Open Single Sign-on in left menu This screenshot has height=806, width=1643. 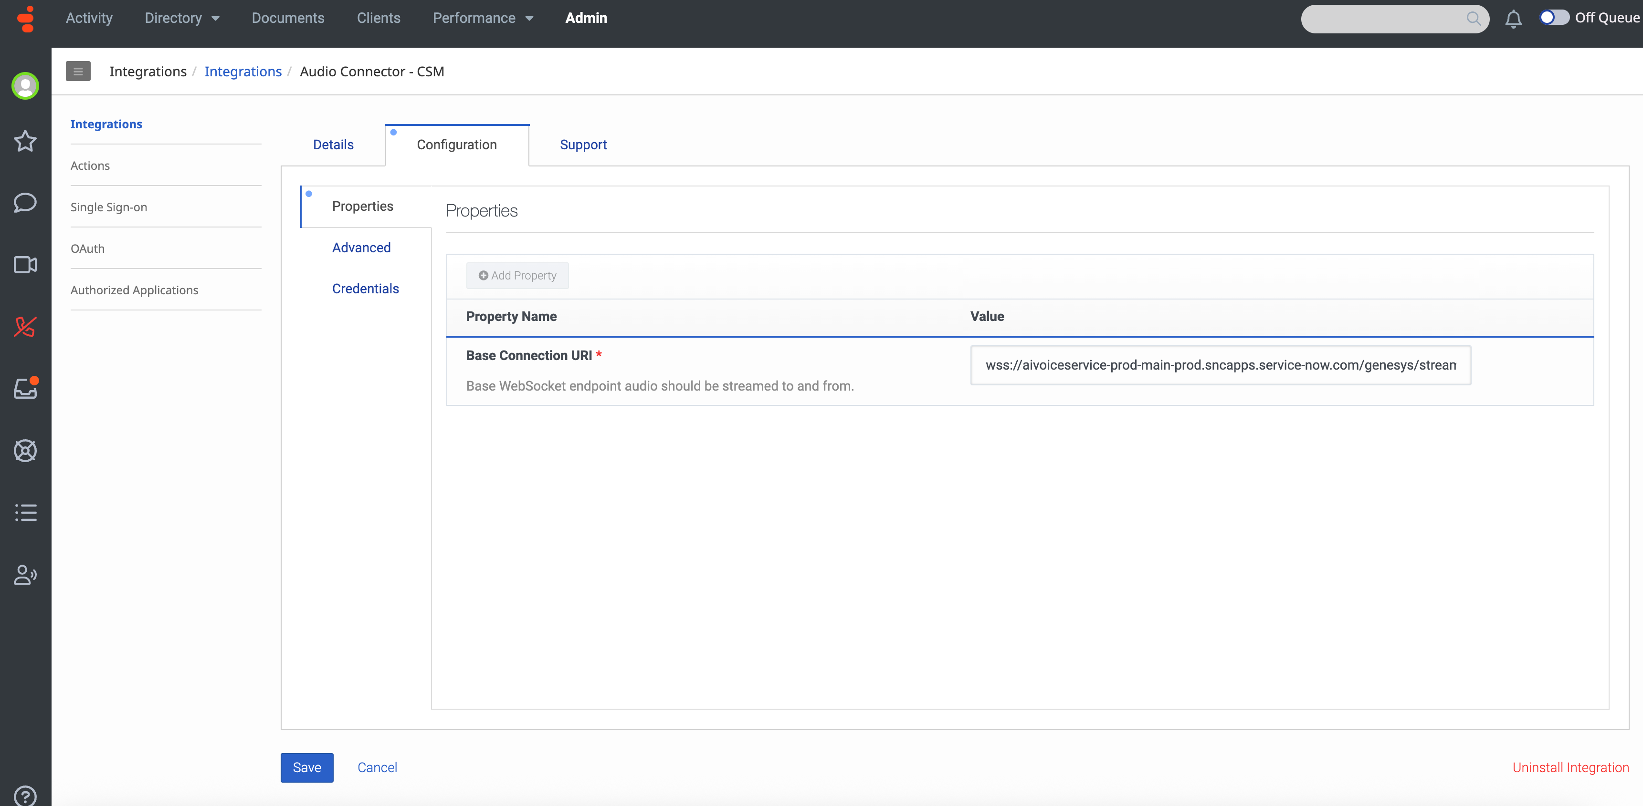point(108,207)
